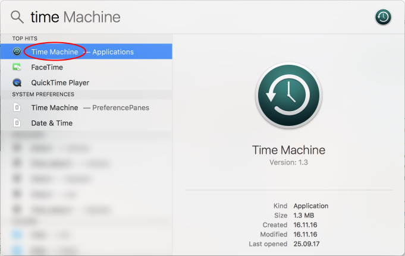Click the Version: 1.3 label
Viewport: 405px width, 256px height.
point(289,162)
